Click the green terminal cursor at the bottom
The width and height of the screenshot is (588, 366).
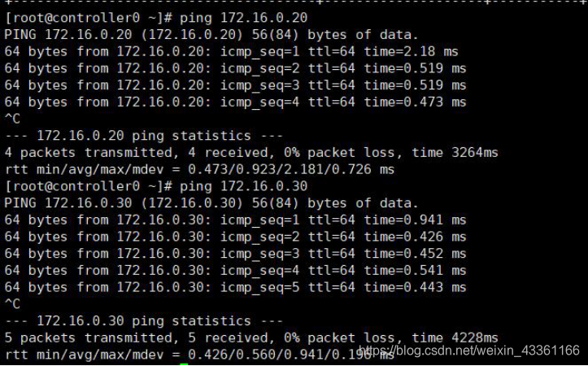184,364
